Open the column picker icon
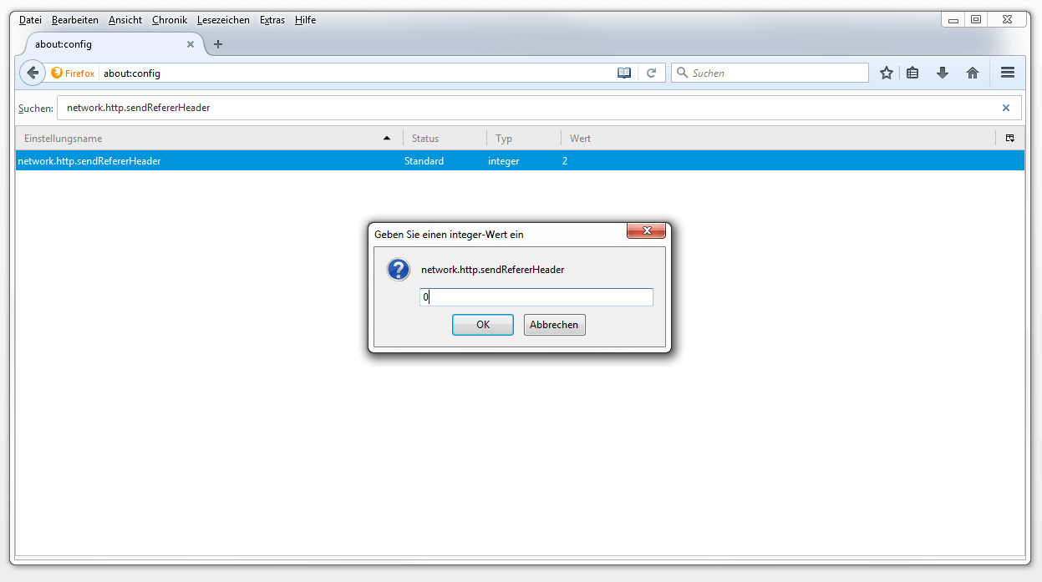This screenshot has height=582, width=1042. [x=1009, y=138]
